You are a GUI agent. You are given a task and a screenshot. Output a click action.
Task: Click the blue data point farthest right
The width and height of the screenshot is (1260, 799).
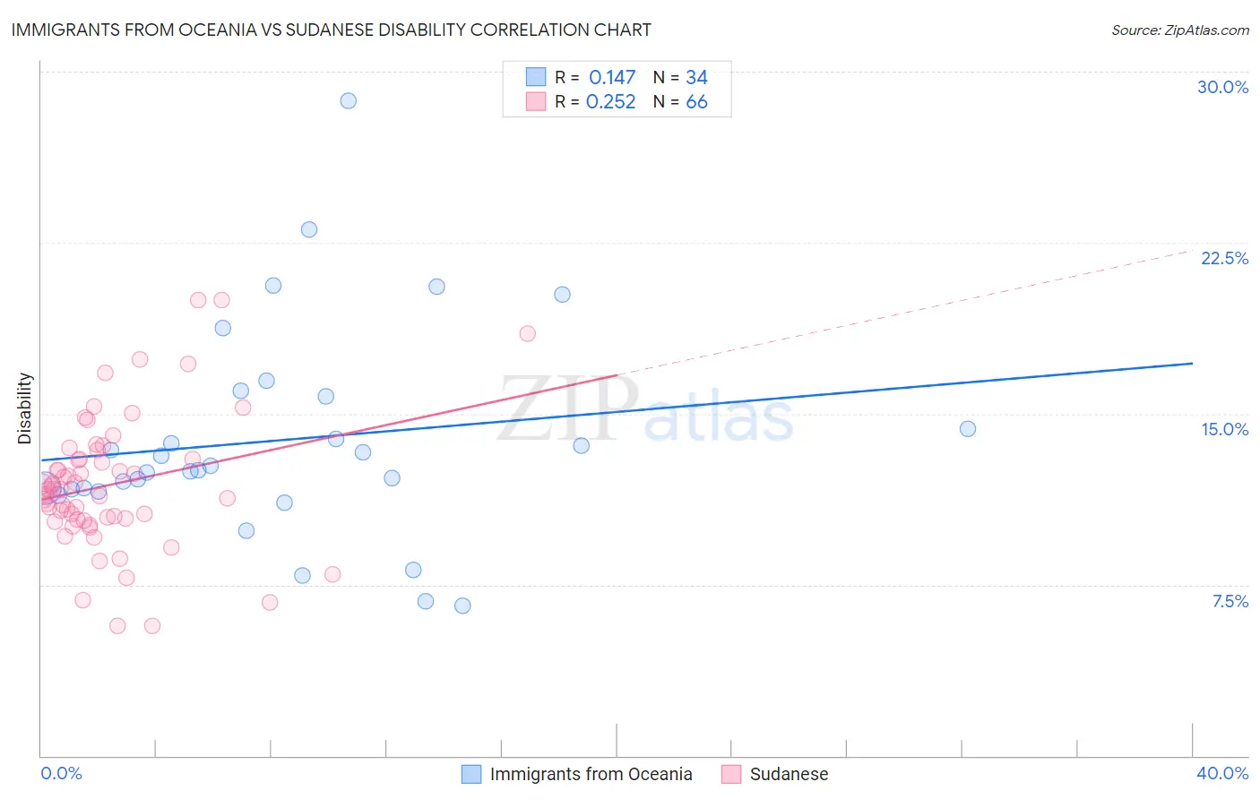point(968,429)
